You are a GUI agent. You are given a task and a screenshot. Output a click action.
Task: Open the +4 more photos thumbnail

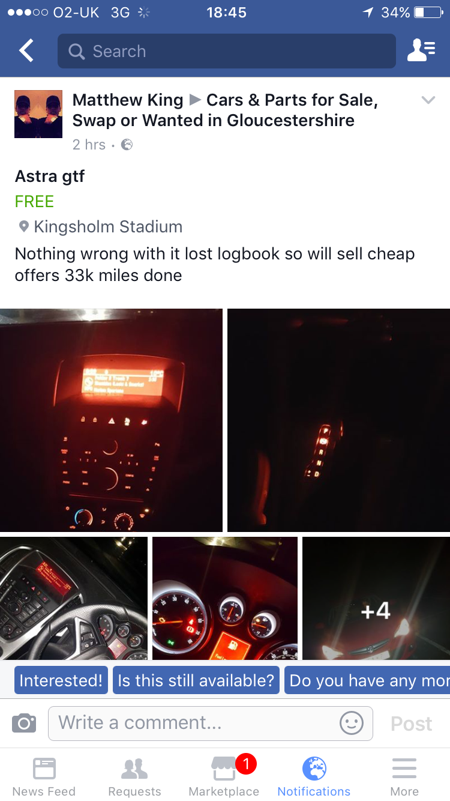click(376, 599)
